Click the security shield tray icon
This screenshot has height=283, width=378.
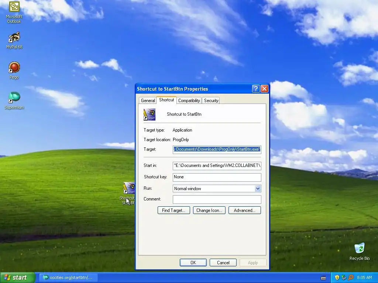(337, 277)
